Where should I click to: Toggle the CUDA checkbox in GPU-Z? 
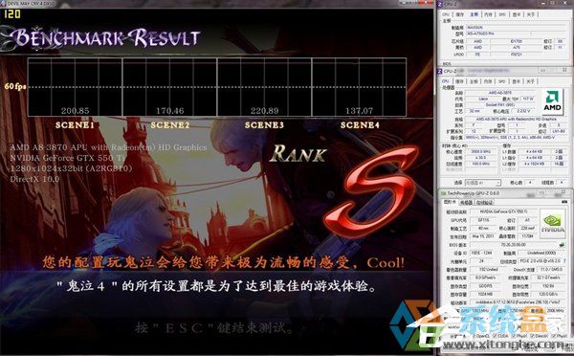coord(496,336)
